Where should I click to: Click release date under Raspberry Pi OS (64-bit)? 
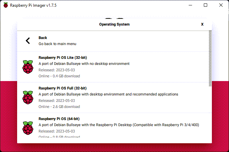pos(57,131)
